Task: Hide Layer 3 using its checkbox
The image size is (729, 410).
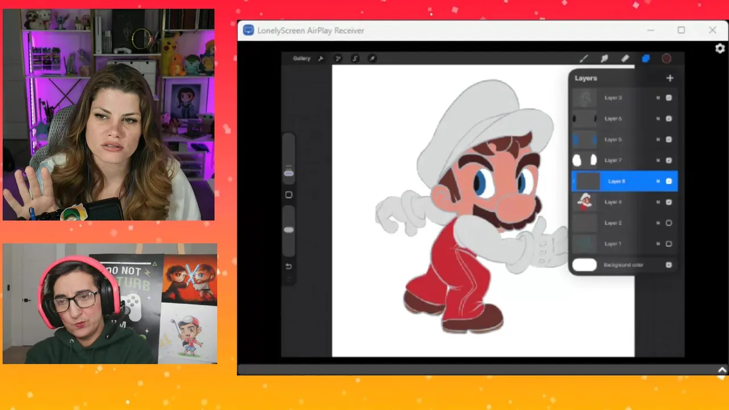Action: [669, 98]
